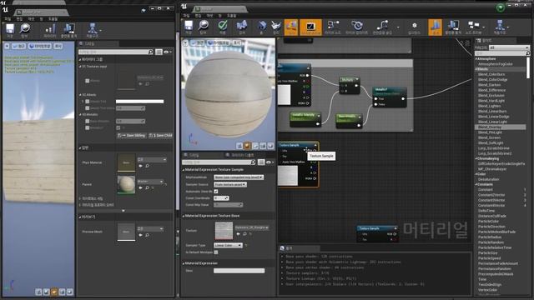Save in Material Instance window toolbar

(10, 30)
